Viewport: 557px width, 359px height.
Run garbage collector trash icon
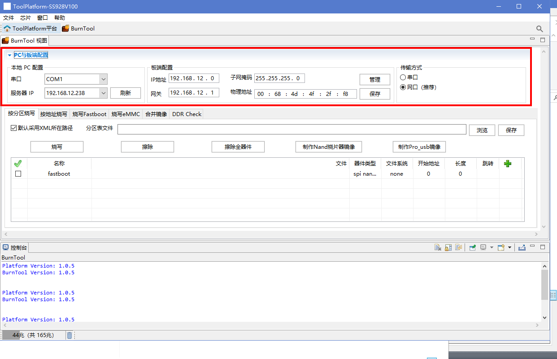(x=70, y=335)
